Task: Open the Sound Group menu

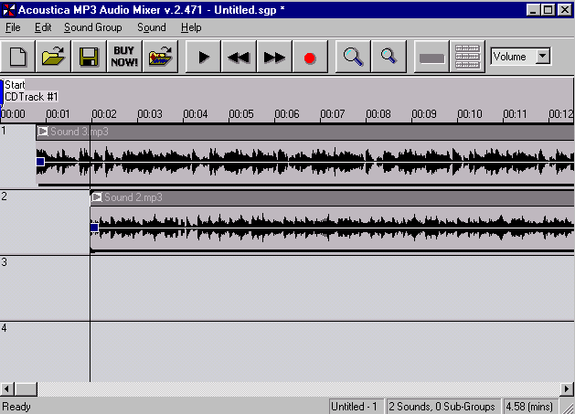Action: coord(92,27)
